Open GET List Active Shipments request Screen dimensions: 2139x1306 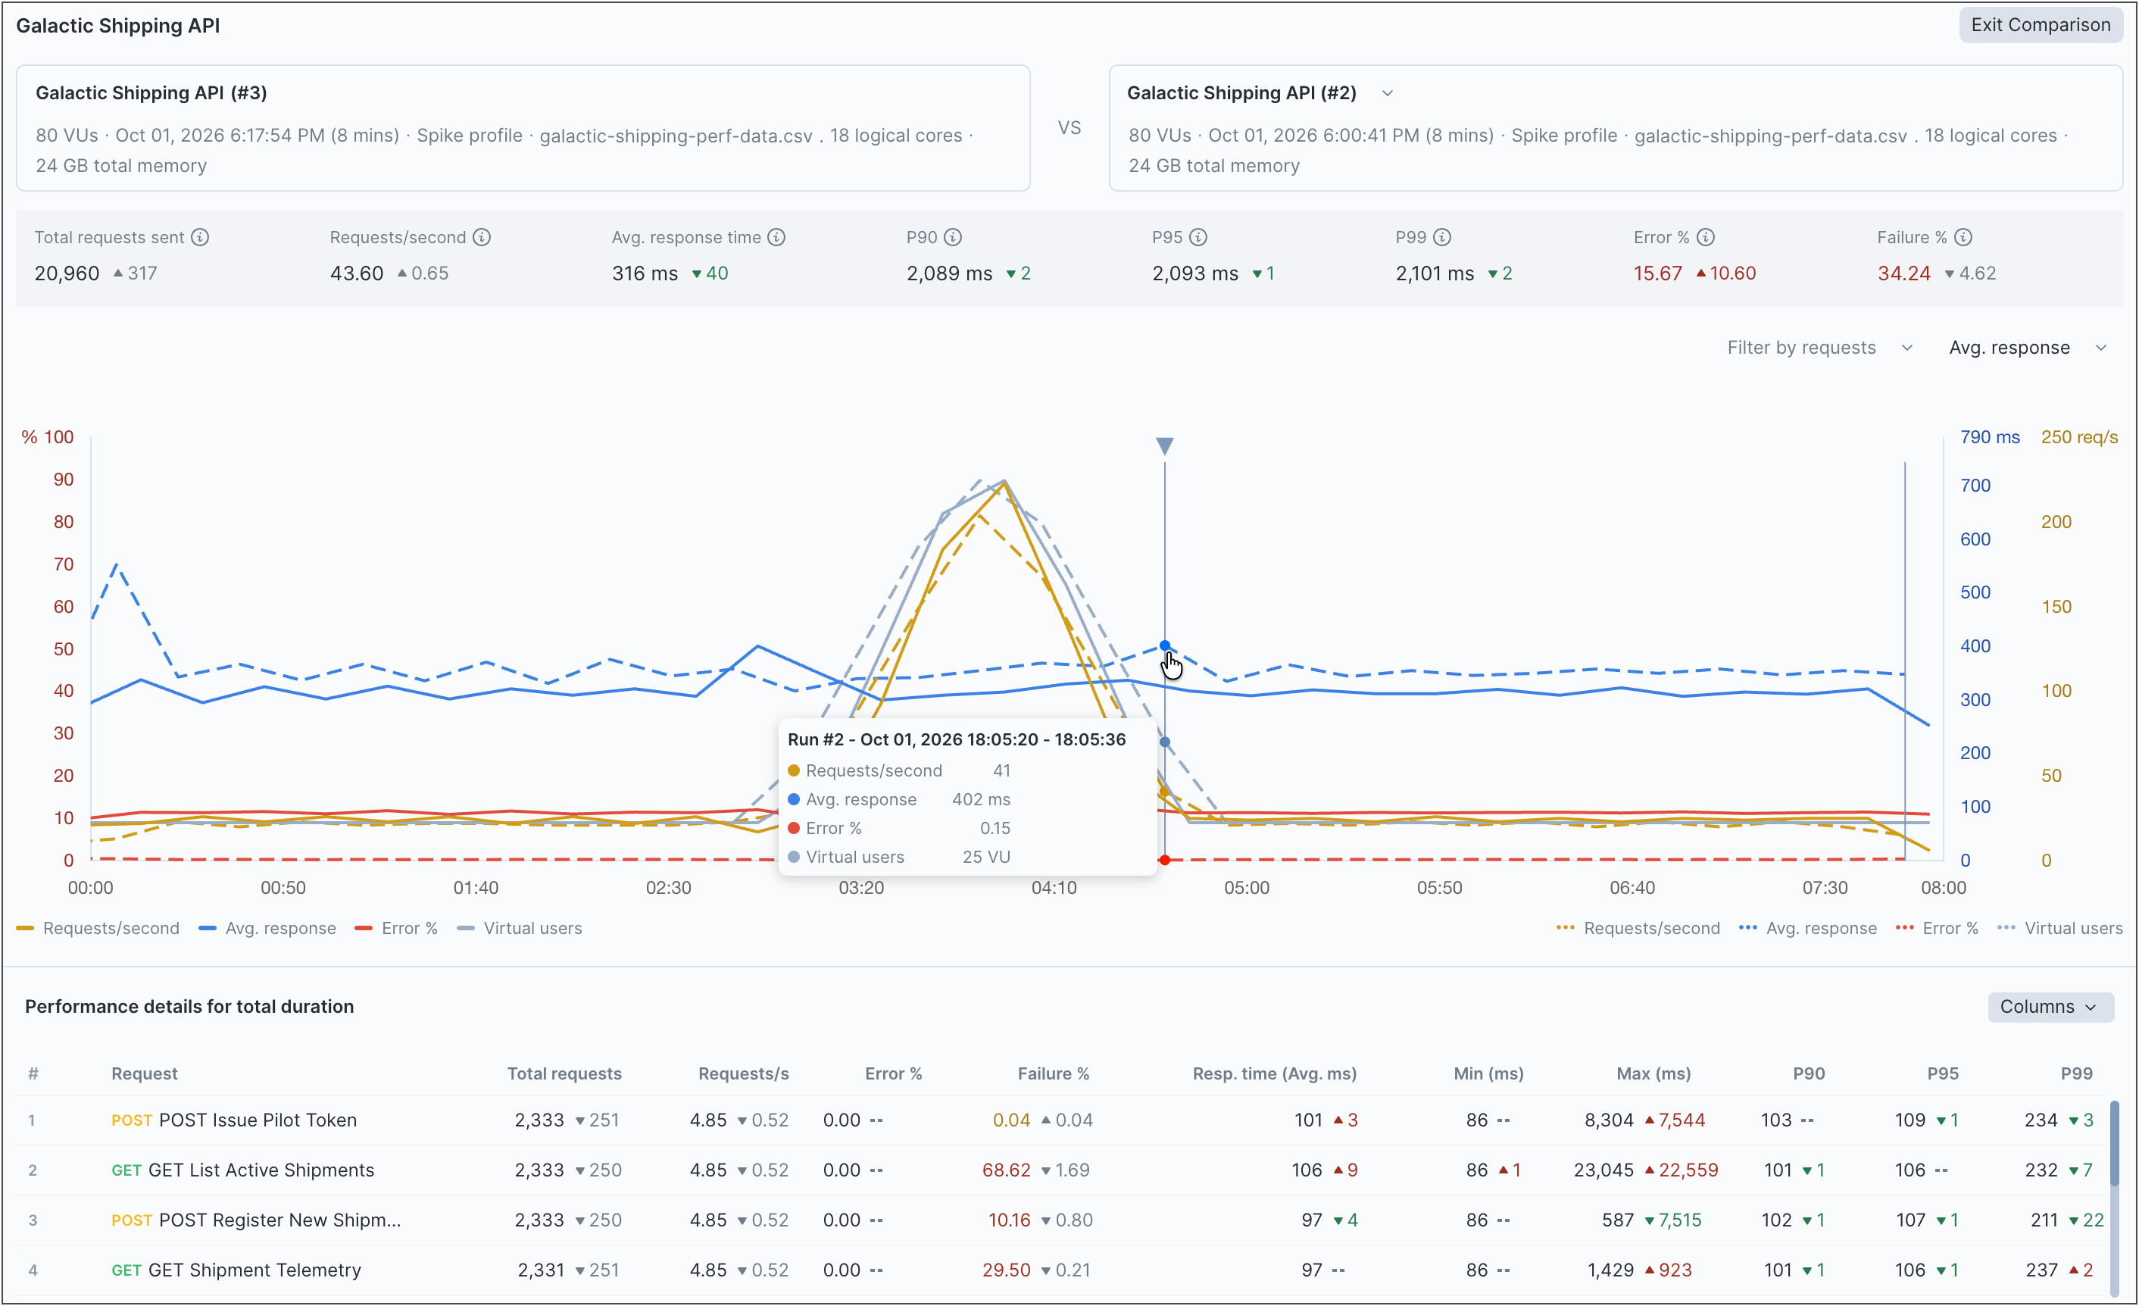[1061, 1170]
